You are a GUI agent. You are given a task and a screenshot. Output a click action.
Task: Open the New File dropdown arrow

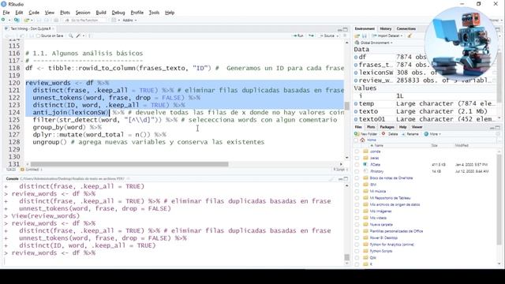9,20
